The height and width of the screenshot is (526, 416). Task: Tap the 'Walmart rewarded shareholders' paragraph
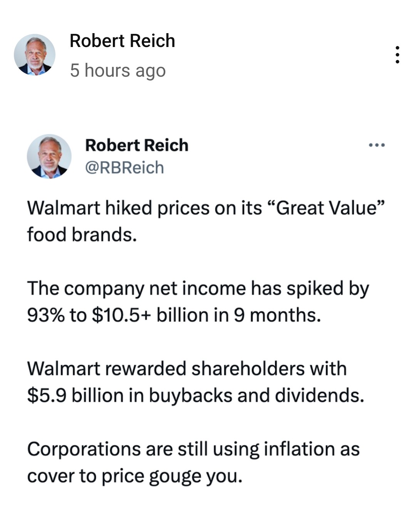(x=196, y=382)
